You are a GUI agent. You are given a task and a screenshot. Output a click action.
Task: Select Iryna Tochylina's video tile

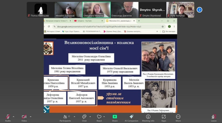tap(180, 10)
